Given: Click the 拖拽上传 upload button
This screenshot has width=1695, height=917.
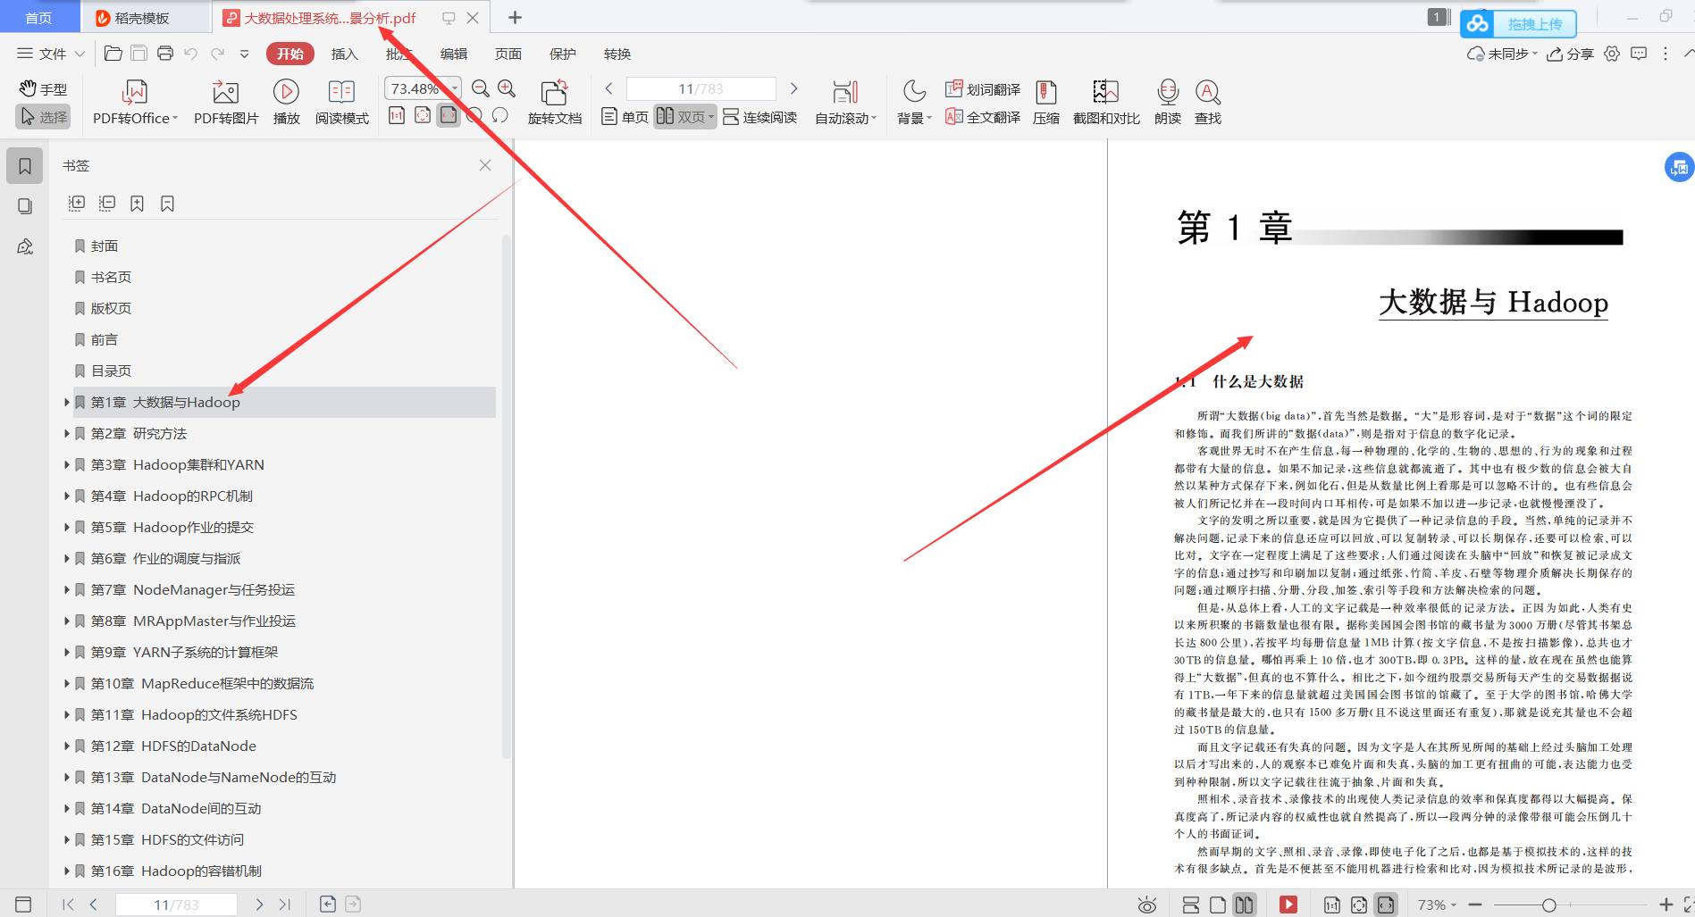Looking at the screenshot, I should click(1518, 24).
